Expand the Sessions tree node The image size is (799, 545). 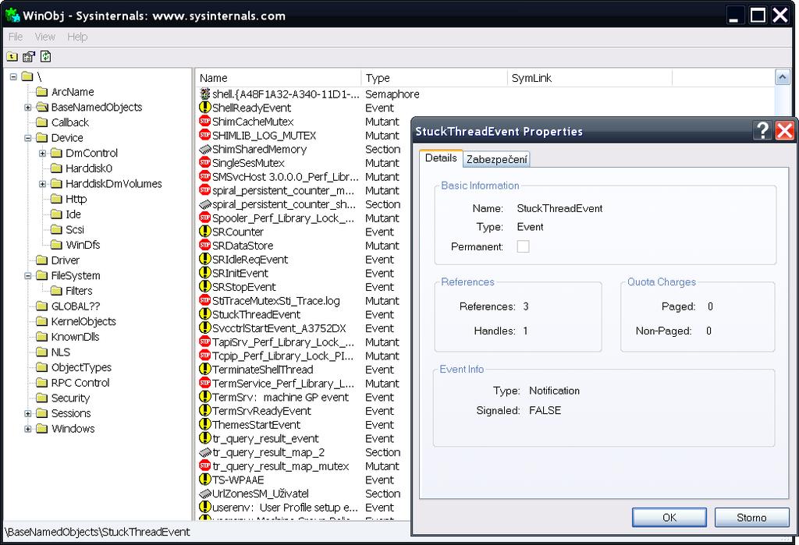[28, 413]
